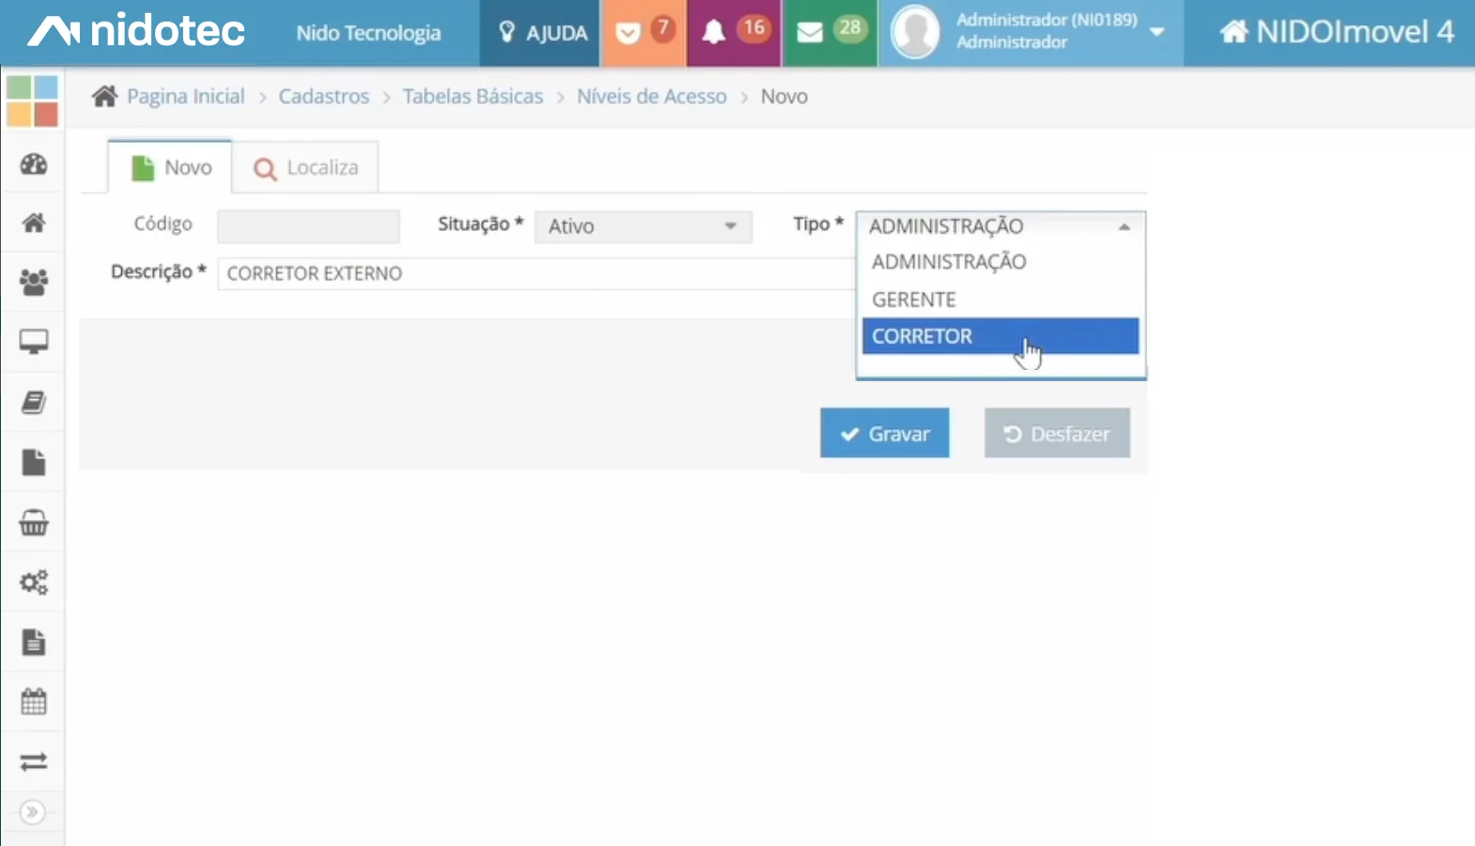Open the book icon in the sidebar
The image size is (1475, 846).
[x=34, y=402]
